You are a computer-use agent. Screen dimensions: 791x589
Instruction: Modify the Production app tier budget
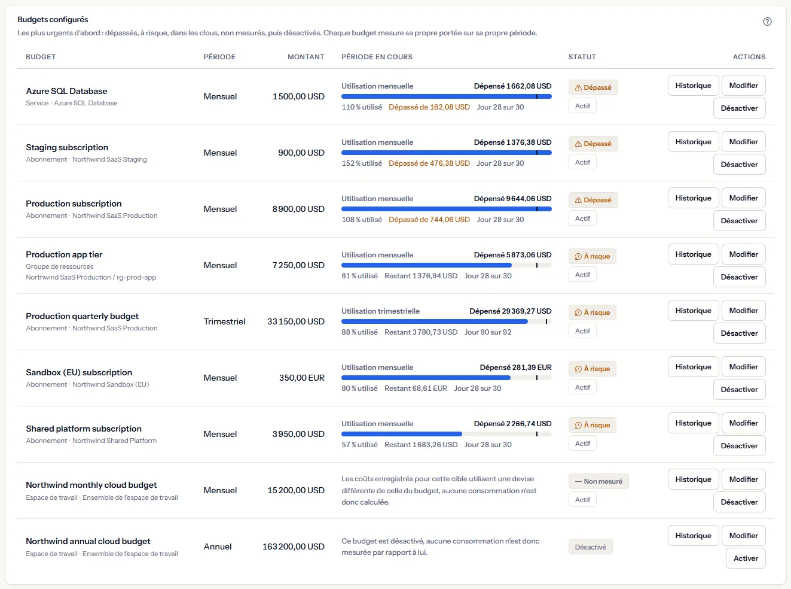pos(743,254)
